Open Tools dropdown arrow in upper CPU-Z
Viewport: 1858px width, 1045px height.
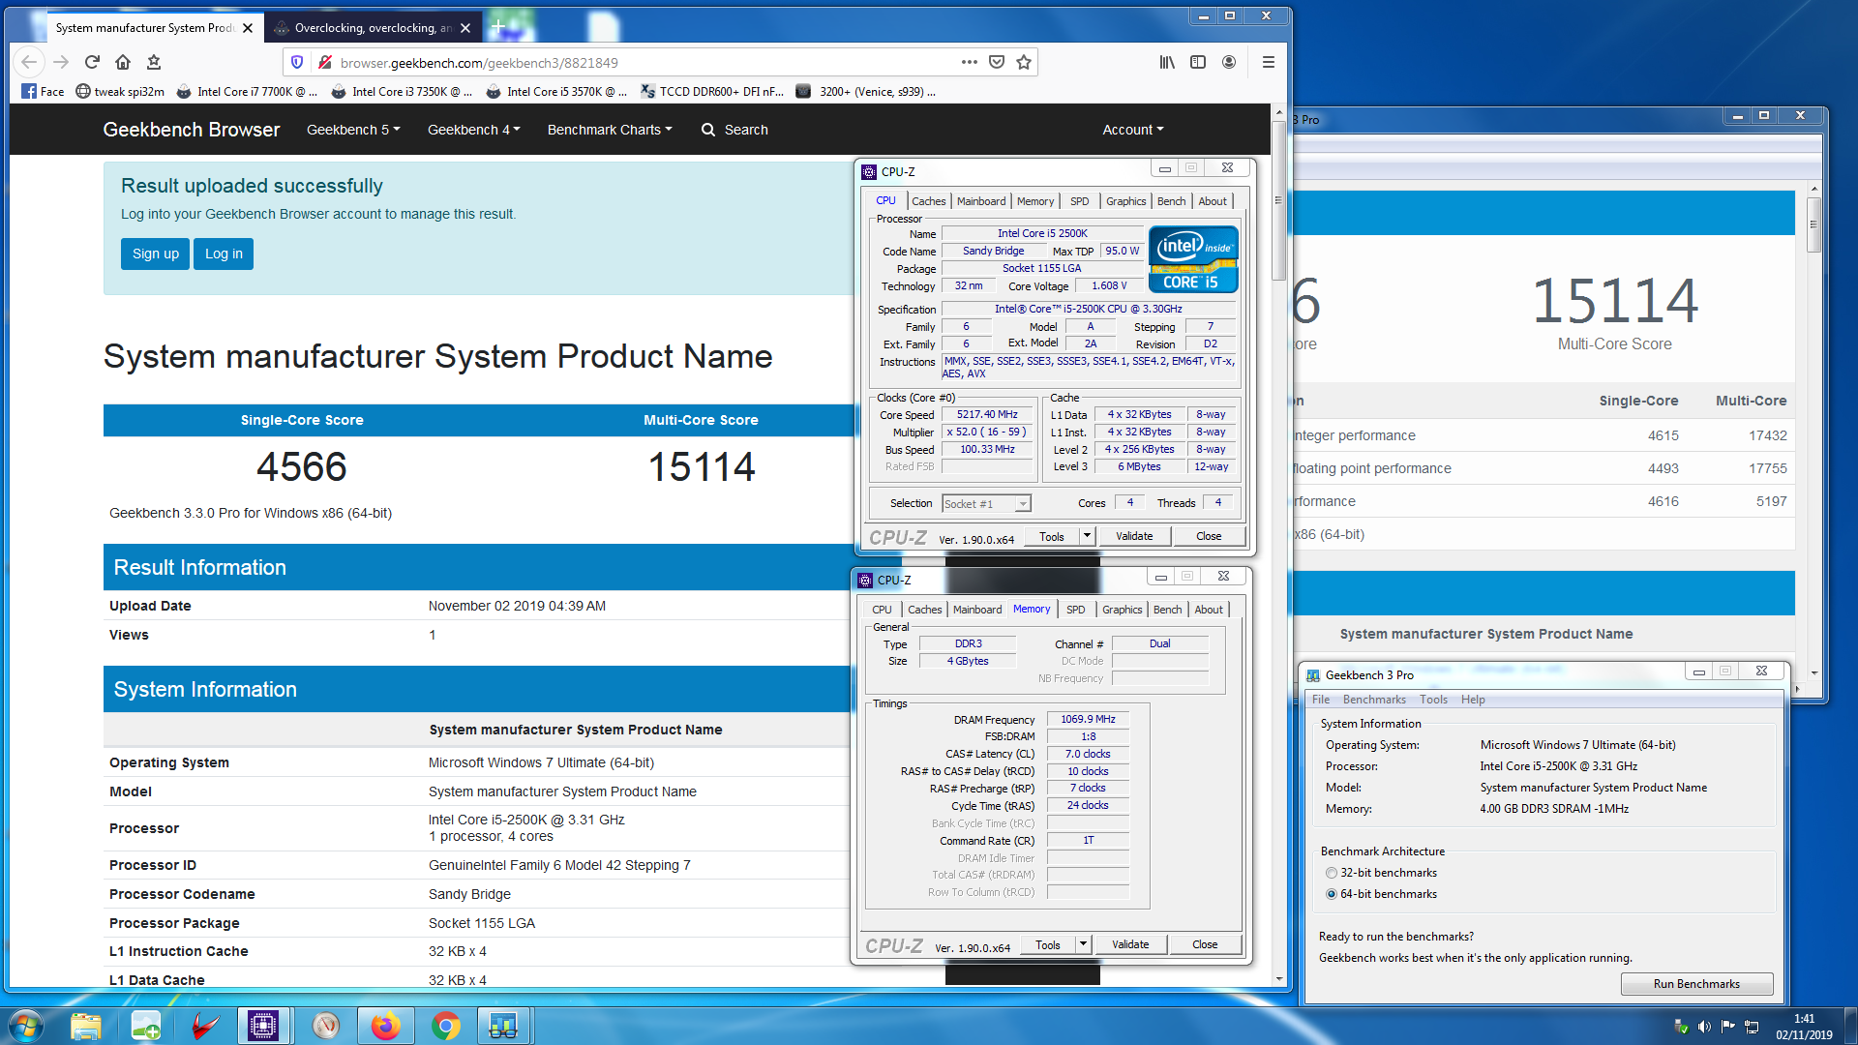point(1087,536)
